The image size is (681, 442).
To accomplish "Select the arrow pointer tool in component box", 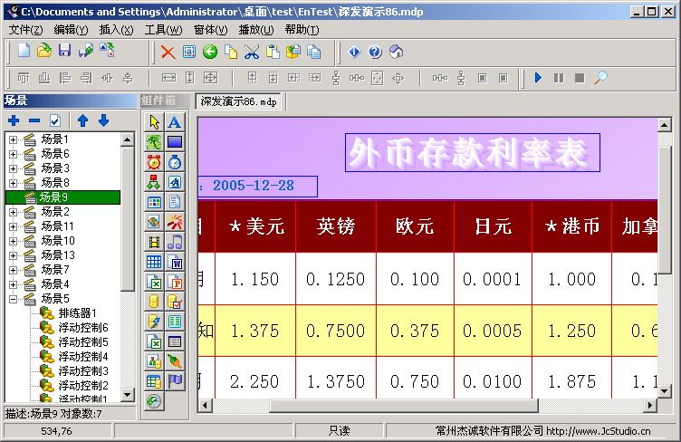I will tap(154, 122).
